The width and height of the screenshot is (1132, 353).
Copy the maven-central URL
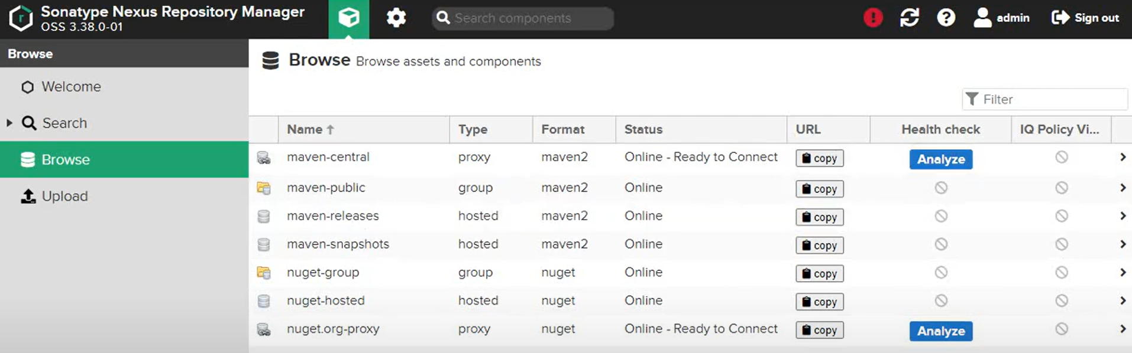tap(820, 158)
